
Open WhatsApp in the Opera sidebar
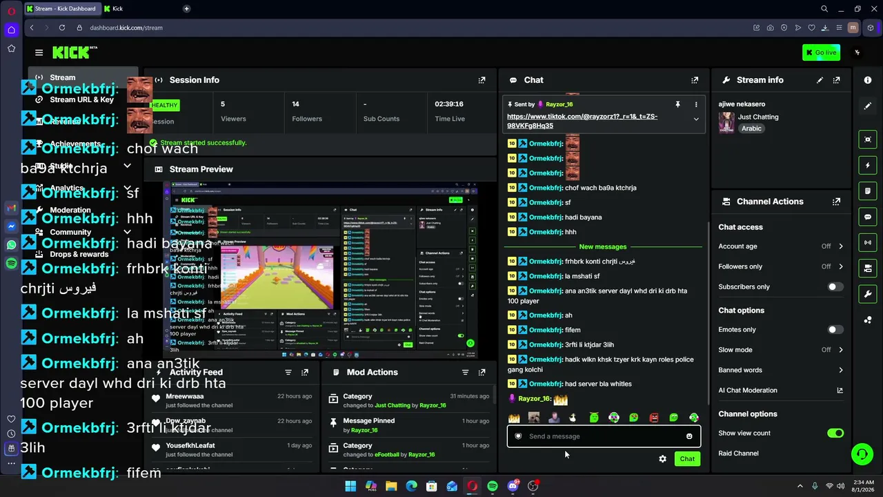(11, 244)
